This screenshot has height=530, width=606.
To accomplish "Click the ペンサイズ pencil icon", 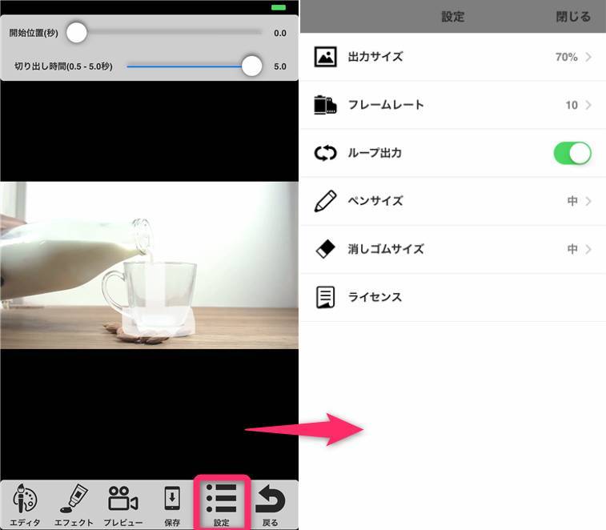I will pyautogui.click(x=325, y=201).
